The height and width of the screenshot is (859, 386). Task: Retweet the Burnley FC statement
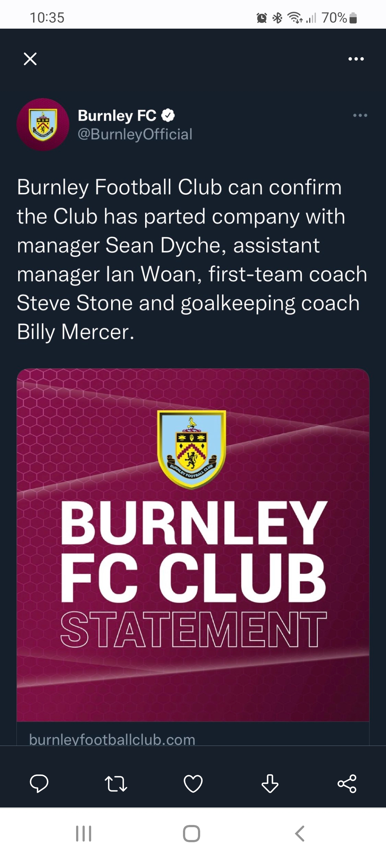click(116, 783)
